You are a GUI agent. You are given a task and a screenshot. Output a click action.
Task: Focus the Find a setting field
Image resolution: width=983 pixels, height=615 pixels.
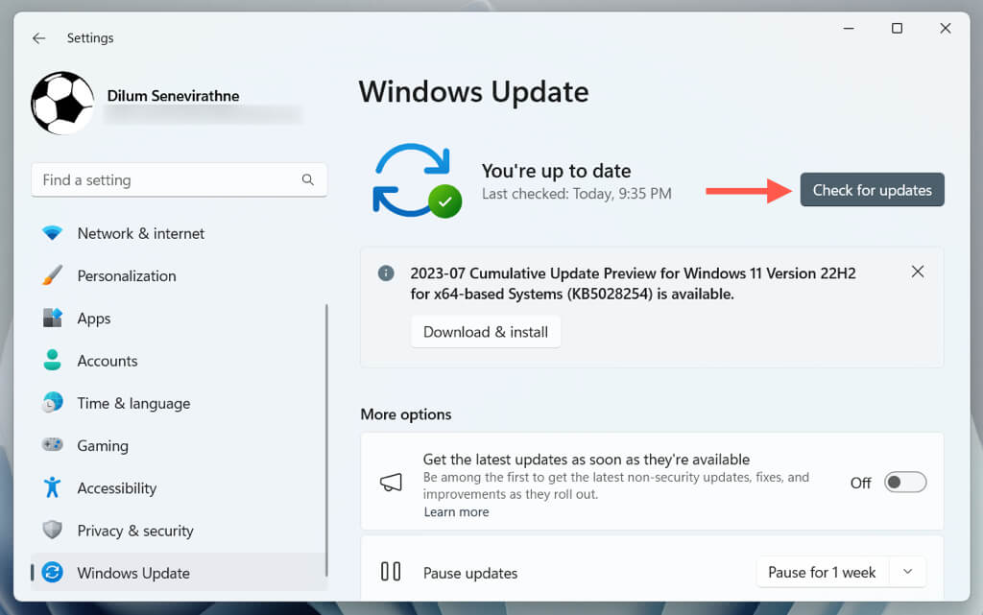point(180,179)
